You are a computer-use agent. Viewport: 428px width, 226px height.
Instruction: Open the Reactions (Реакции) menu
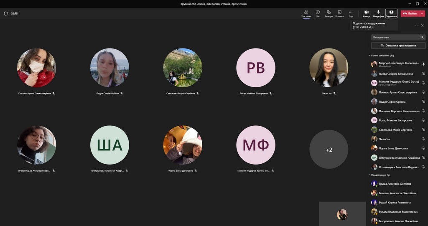329,13
